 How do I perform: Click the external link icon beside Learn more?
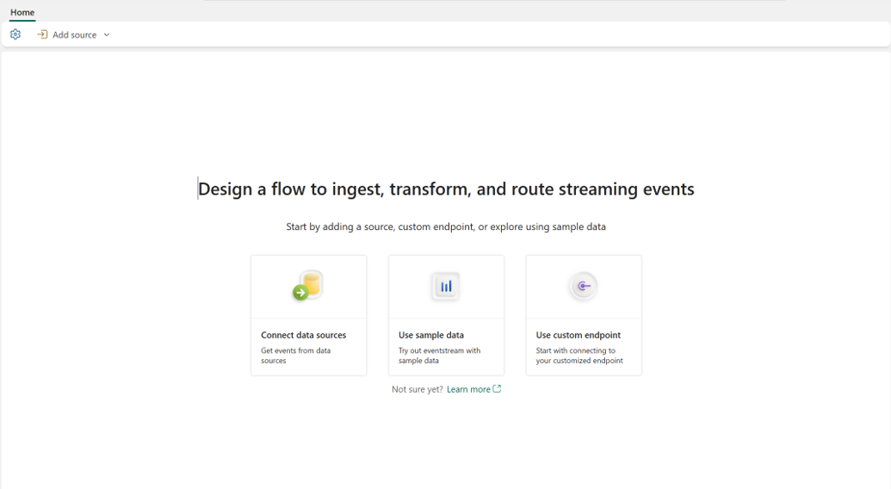point(497,388)
